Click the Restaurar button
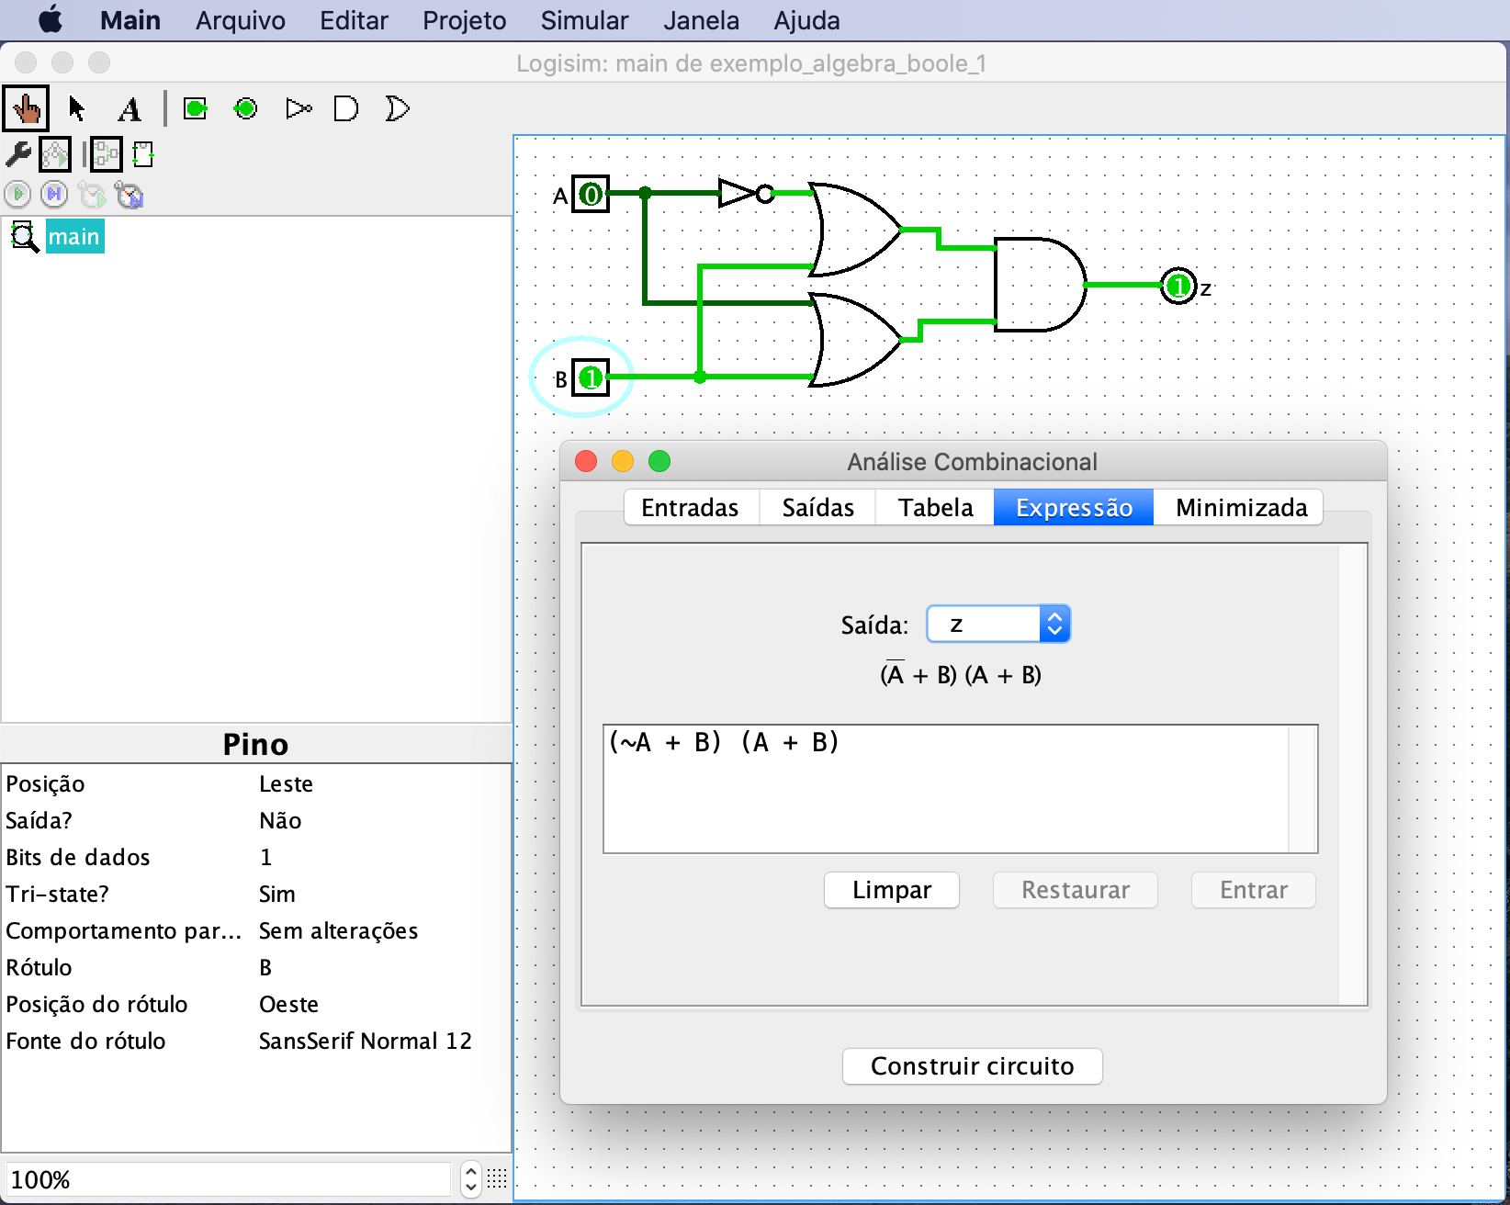This screenshot has width=1510, height=1205. coord(1076,890)
